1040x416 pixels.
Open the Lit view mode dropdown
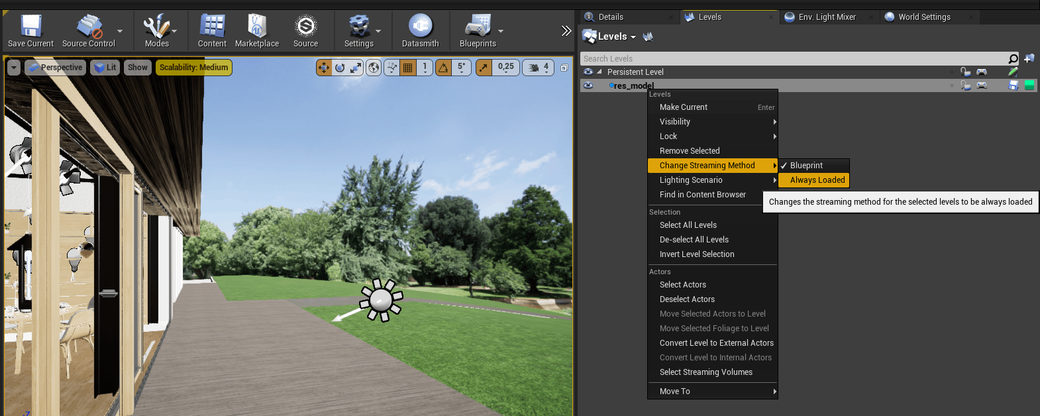(105, 68)
